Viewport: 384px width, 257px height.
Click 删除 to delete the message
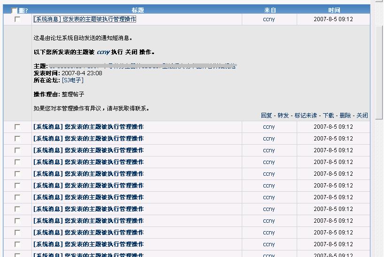[x=345, y=116]
